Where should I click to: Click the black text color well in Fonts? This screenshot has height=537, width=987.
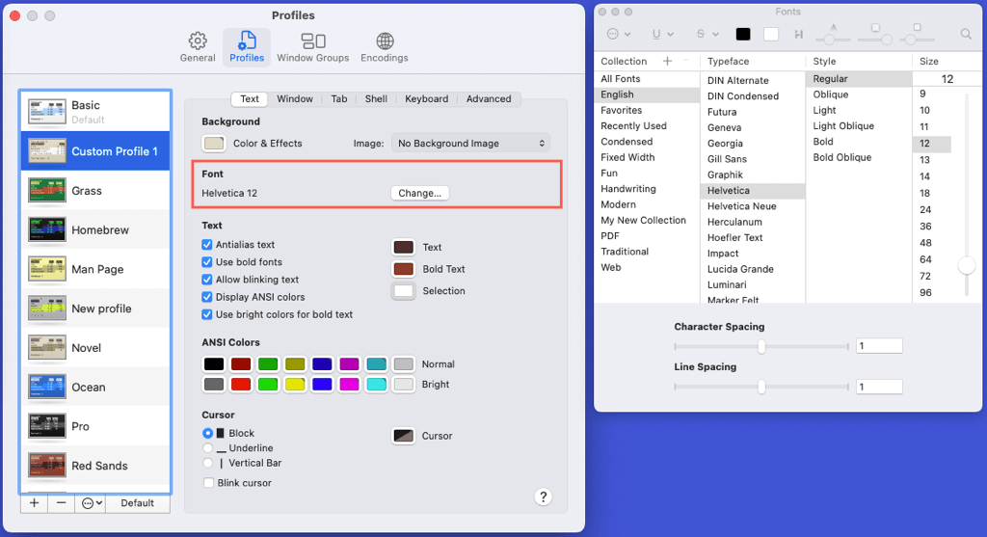point(743,34)
